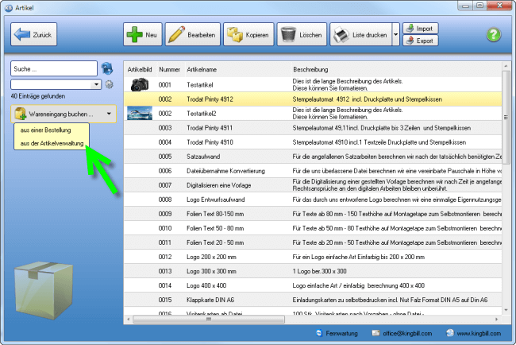This screenshot has width=516, height=345.
Task: Click the Import button
Action: (420, 29)
